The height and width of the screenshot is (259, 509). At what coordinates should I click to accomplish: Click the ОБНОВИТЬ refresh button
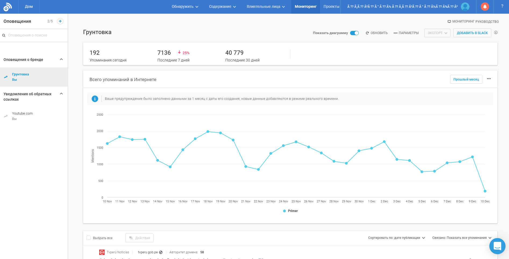(x=376, y=33)
